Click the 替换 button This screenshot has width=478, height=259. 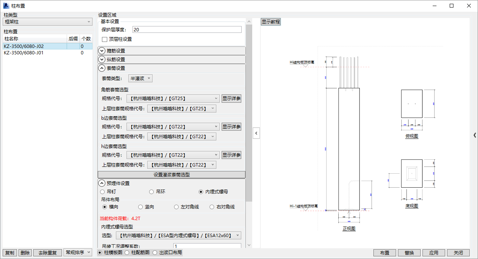[x=409, y=253]
